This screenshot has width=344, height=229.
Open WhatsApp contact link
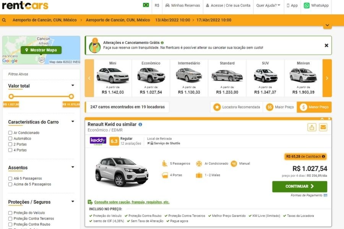(316, 5)
